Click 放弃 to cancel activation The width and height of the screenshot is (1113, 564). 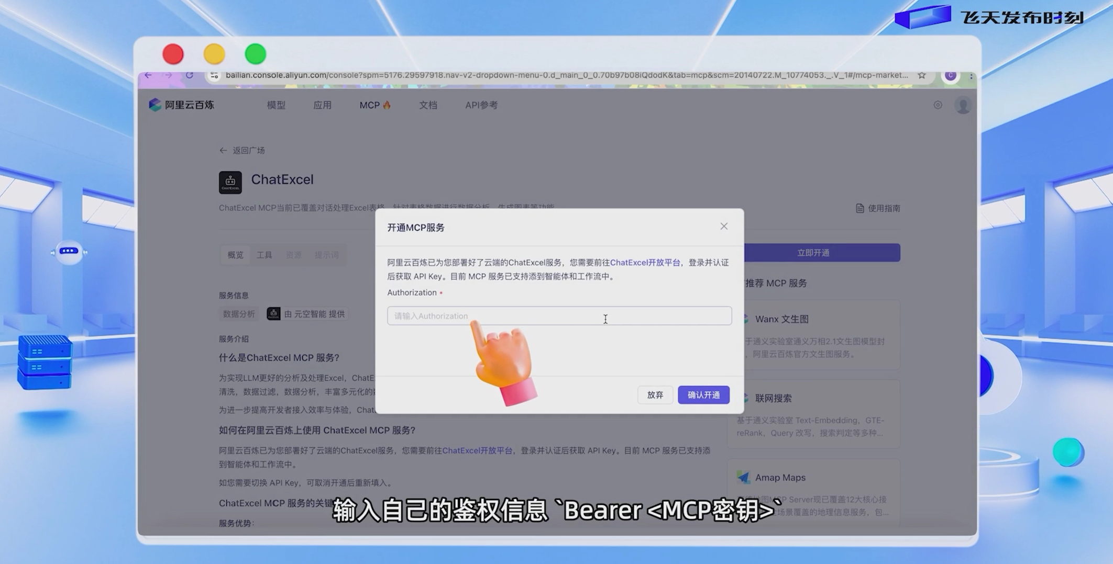coord(655,394)
